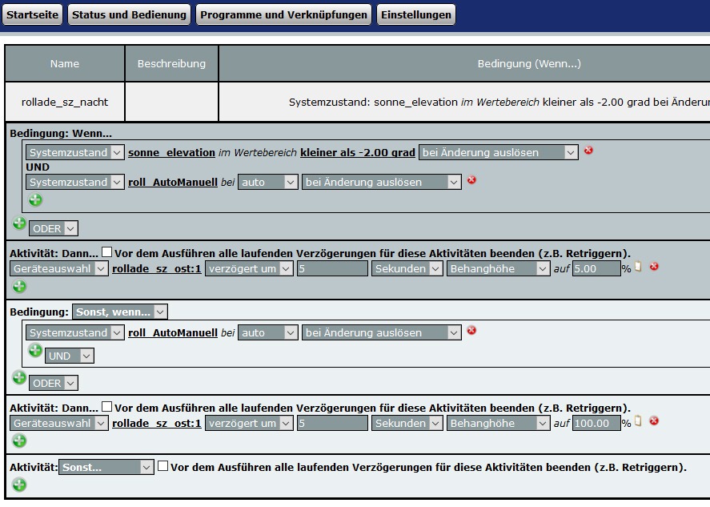Click the rollade_sz_nacht program name cell

(x=65, y=102)
